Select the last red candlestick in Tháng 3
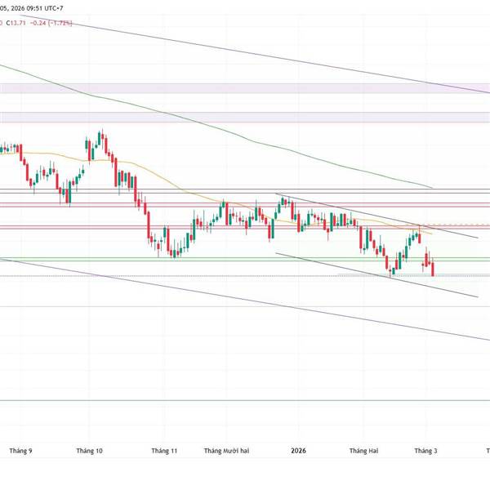Screen dimensions: 490x490 click(x=433, y=269)
